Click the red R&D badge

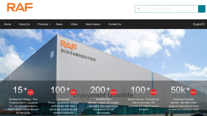(73, 92)
